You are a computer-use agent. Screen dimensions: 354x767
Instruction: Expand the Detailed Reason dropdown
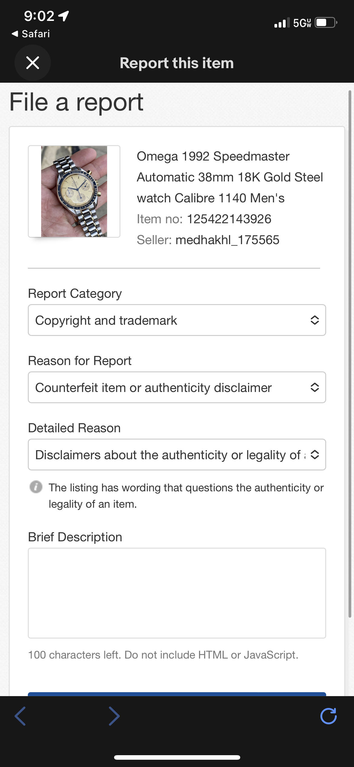177,455
